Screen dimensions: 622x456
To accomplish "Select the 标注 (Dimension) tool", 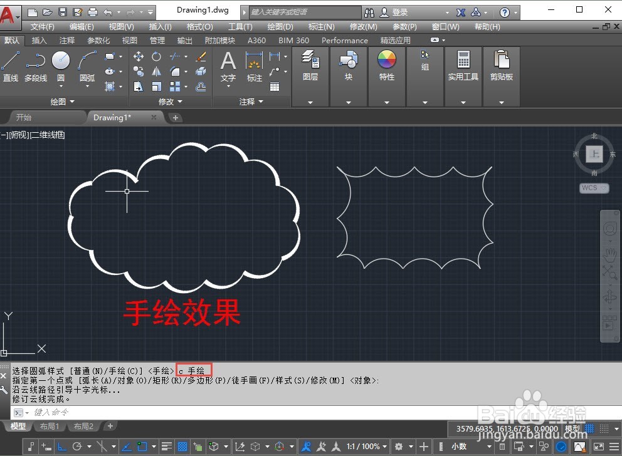I will click(255, 66).
